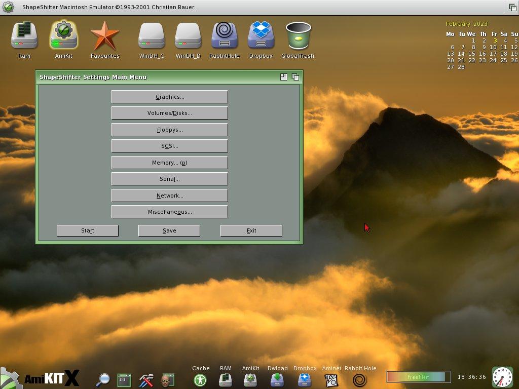The width and height of the screenshot is (519, 389).
Task: Open the WinDH_D drive icon
Action: [188, 36]
